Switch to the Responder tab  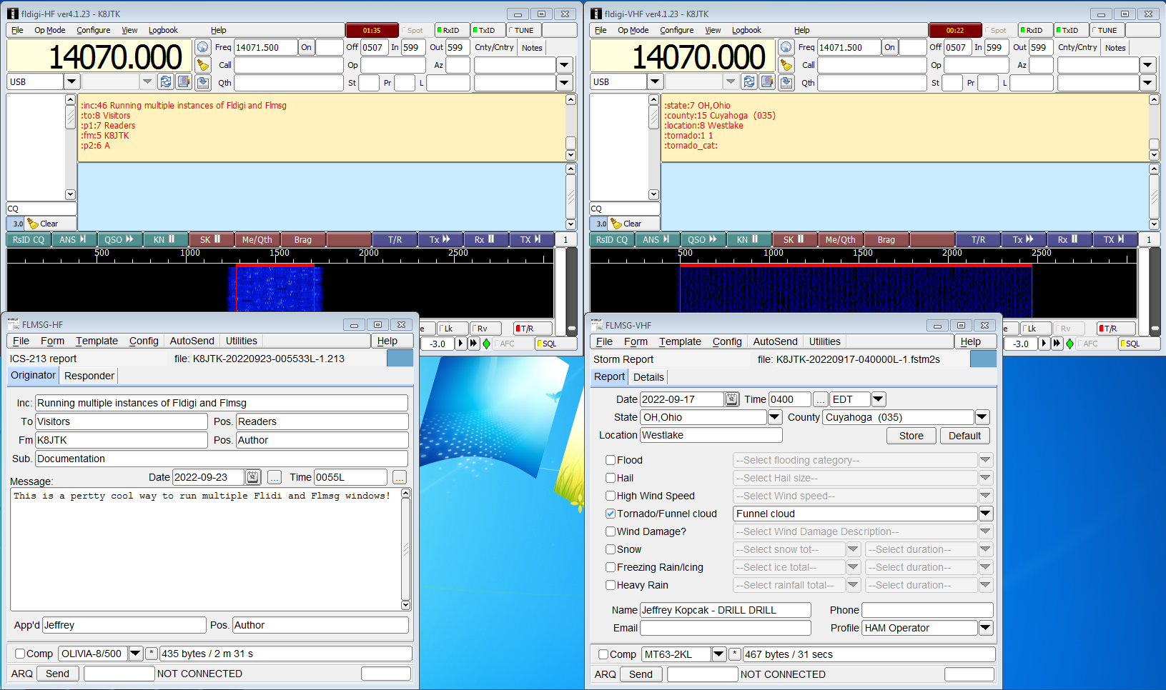(89, 376)
